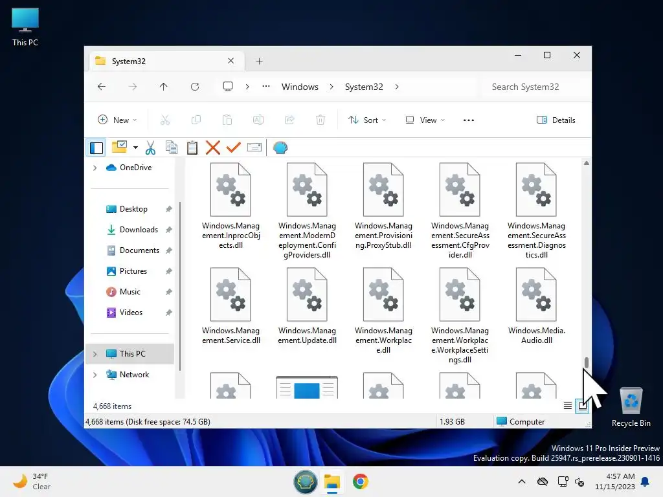Click the grayed Share icon in command bar
The height and width of the screenshot is (497, 663).
coord(289,120)
